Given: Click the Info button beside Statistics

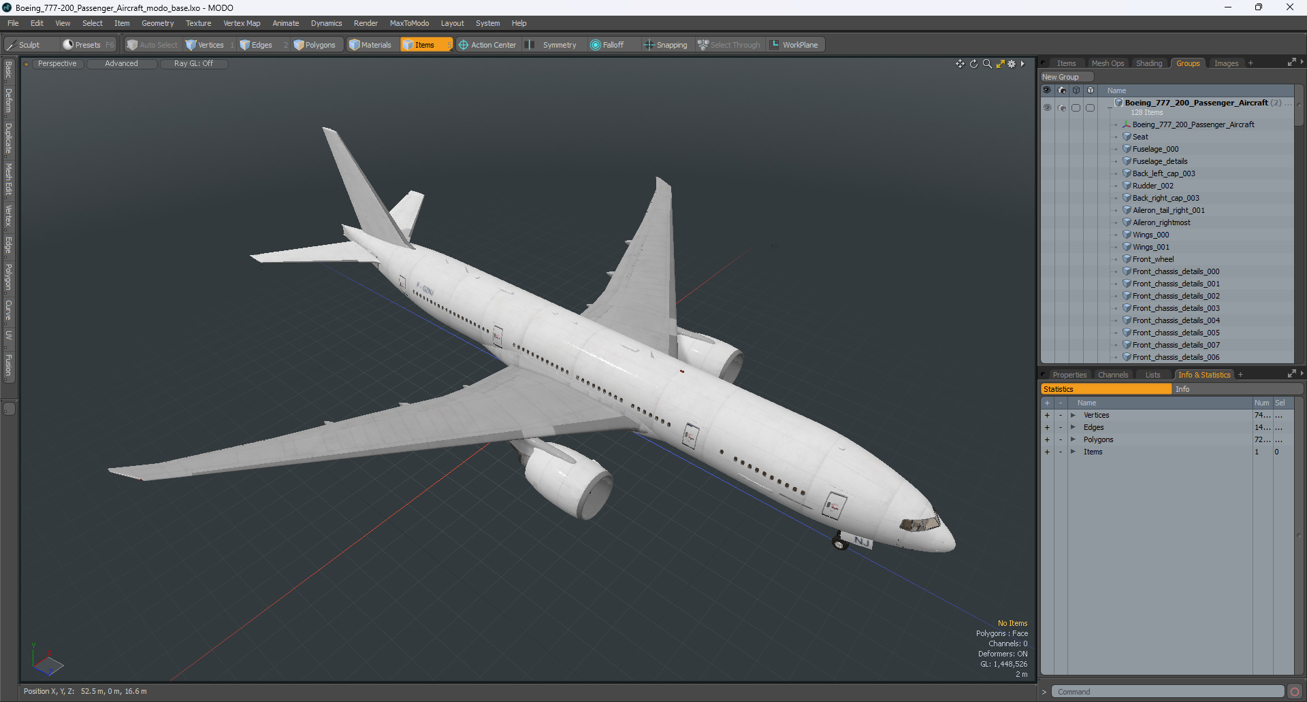Looking at the screenshot, I should click(x=1237, y=389).
